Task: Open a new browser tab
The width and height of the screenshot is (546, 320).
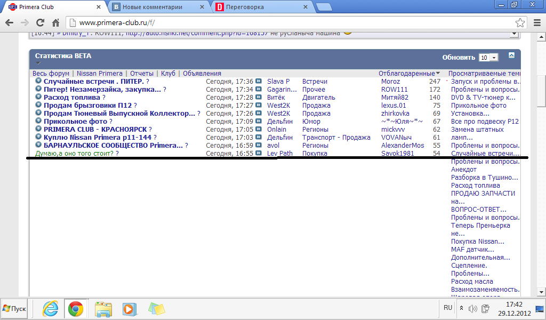Action: click(324, 7)
